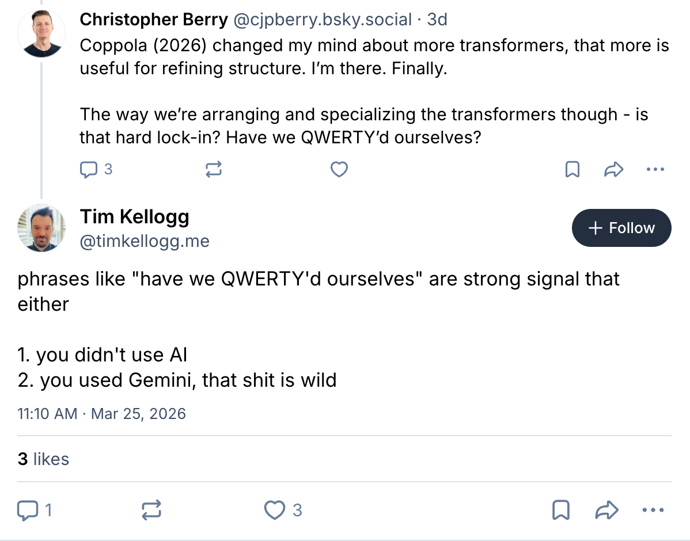Viewport: 690px width, 541px height.
Task: Share Christopher Berry's post
Action: click(x=614, y=169)
